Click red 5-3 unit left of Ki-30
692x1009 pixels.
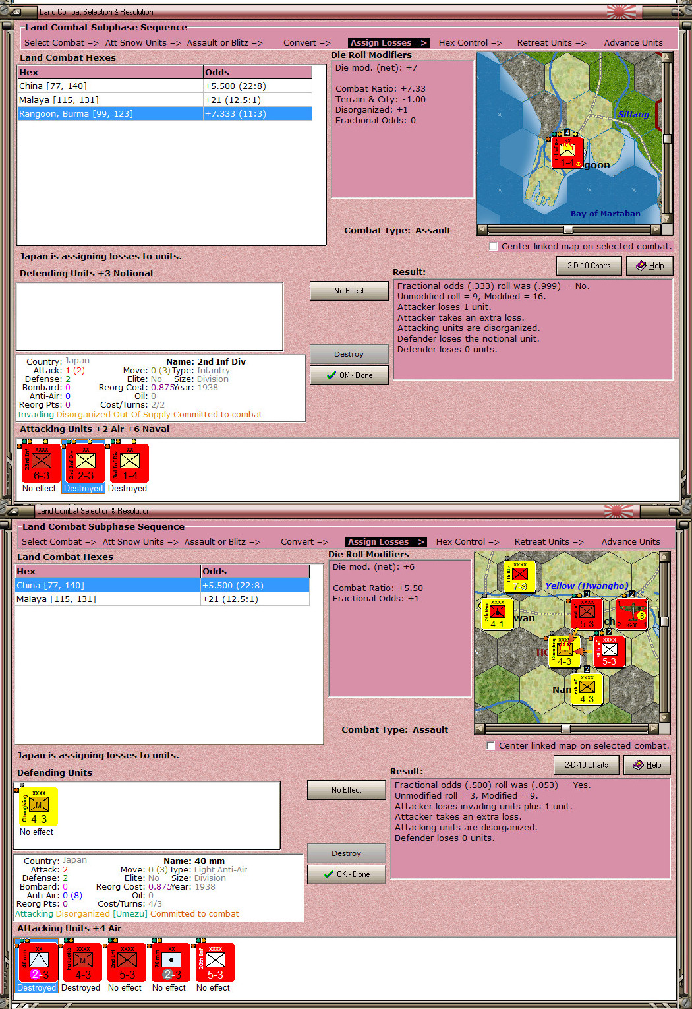[x=587, y=613]
